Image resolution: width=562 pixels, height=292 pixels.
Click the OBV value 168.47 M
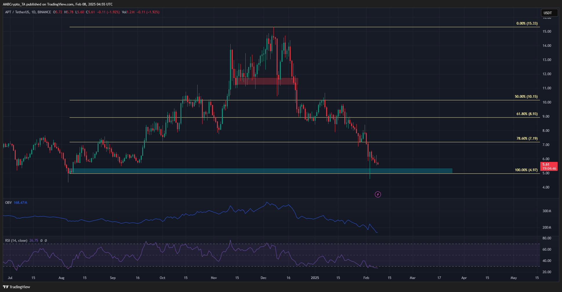tap(20, 203)
